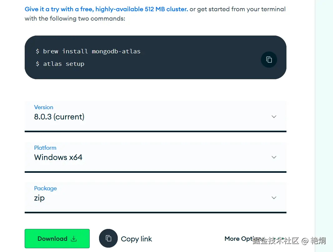Viewport: 333px width, 252px height.
Task: Click the 掘金技术社区 watermark text
Action: coord(276,240)
